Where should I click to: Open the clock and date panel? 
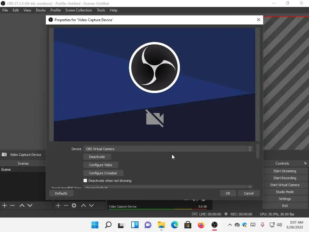pyautogui.click(x=295, y=225)
